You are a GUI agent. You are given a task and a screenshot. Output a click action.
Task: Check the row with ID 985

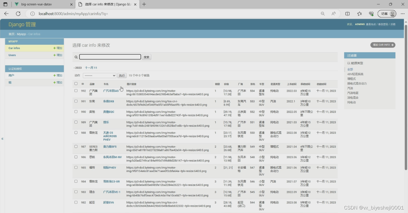[x=76, y=167]
